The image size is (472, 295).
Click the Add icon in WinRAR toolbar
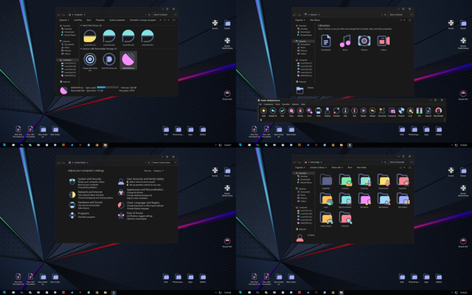264,111
